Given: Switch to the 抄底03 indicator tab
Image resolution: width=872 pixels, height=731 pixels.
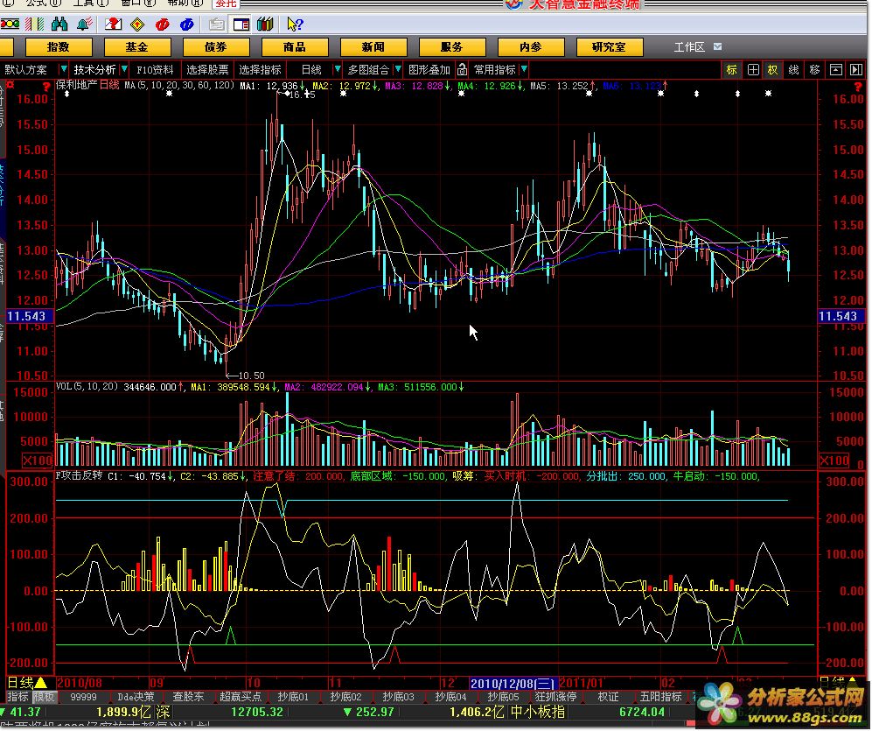Looking at the screenshot, I should coord(398,697).
